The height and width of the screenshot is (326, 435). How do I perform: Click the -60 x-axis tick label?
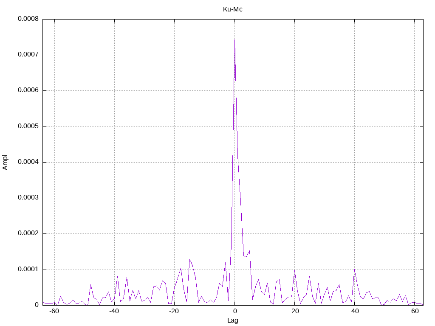[x=54, y=311]
